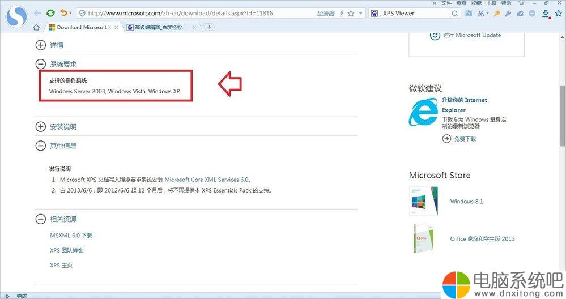The image size is (566, 299).
Task: Open the address bar dropdown arrow
Action: coord(360,14)
